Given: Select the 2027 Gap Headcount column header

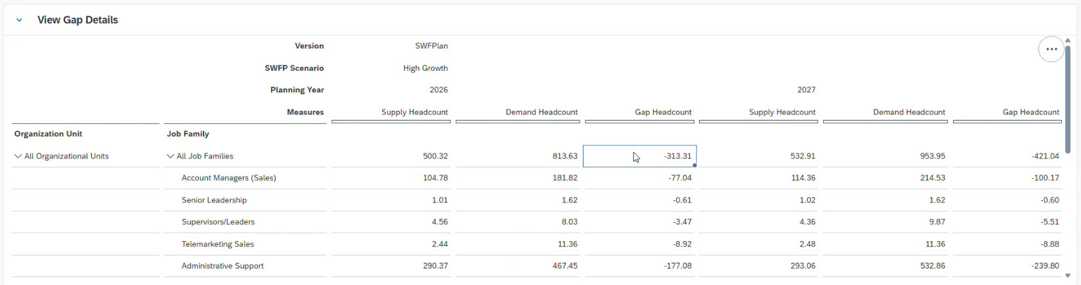Looking at the screenshot, I should (1030, 112).
